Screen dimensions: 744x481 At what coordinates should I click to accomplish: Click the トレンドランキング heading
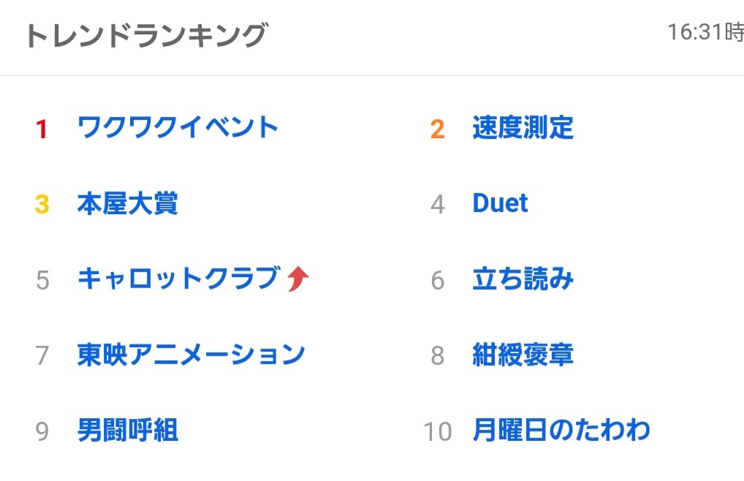[147, 35]
